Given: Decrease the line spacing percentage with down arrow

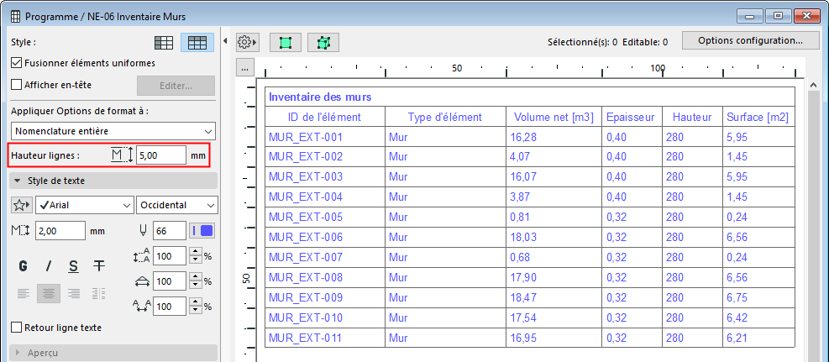Looking at the screenshot, I should tap(196, 260).
